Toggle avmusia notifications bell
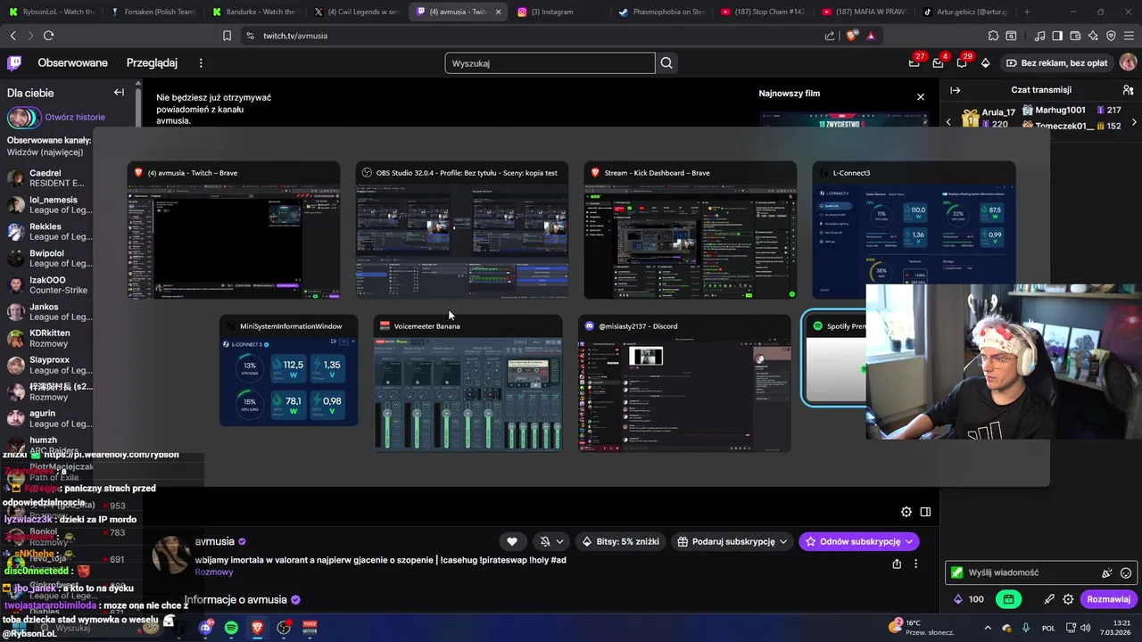 [x=545, y=541]
